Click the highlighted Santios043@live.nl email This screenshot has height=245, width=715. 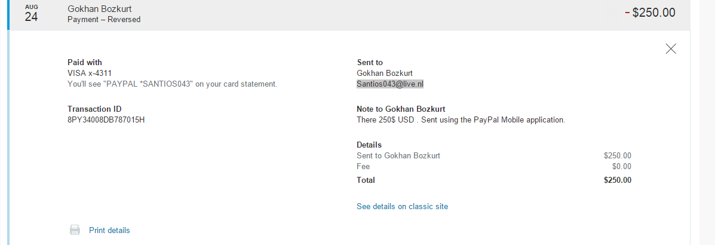pyautogui.click(x=390, y=84)
